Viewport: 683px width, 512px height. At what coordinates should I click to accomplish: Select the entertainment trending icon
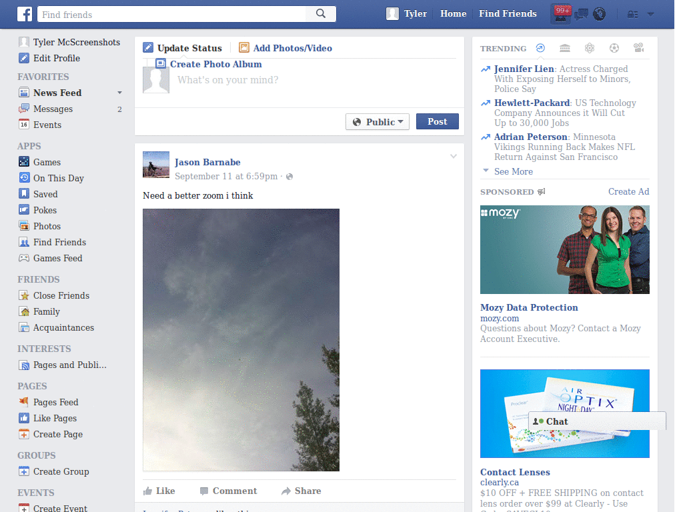click(638, 48)
